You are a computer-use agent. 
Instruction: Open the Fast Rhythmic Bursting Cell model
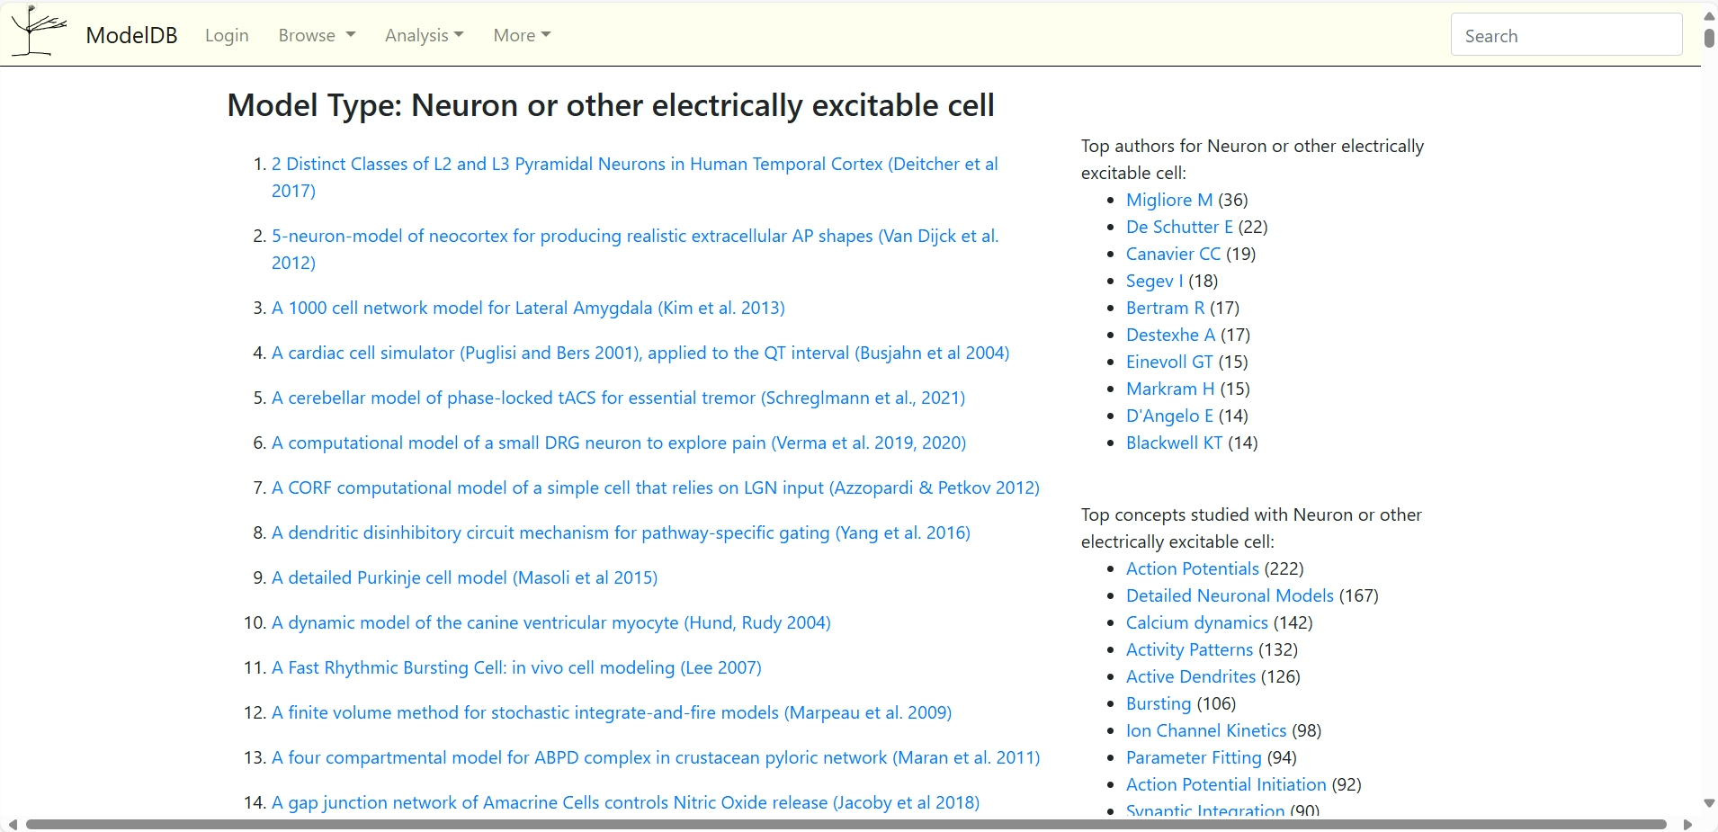click(516, 667)
